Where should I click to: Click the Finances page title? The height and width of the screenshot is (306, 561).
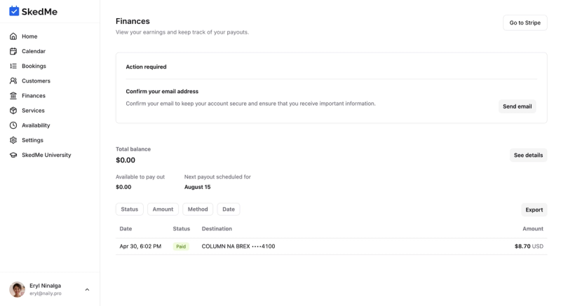pos(133,21)
